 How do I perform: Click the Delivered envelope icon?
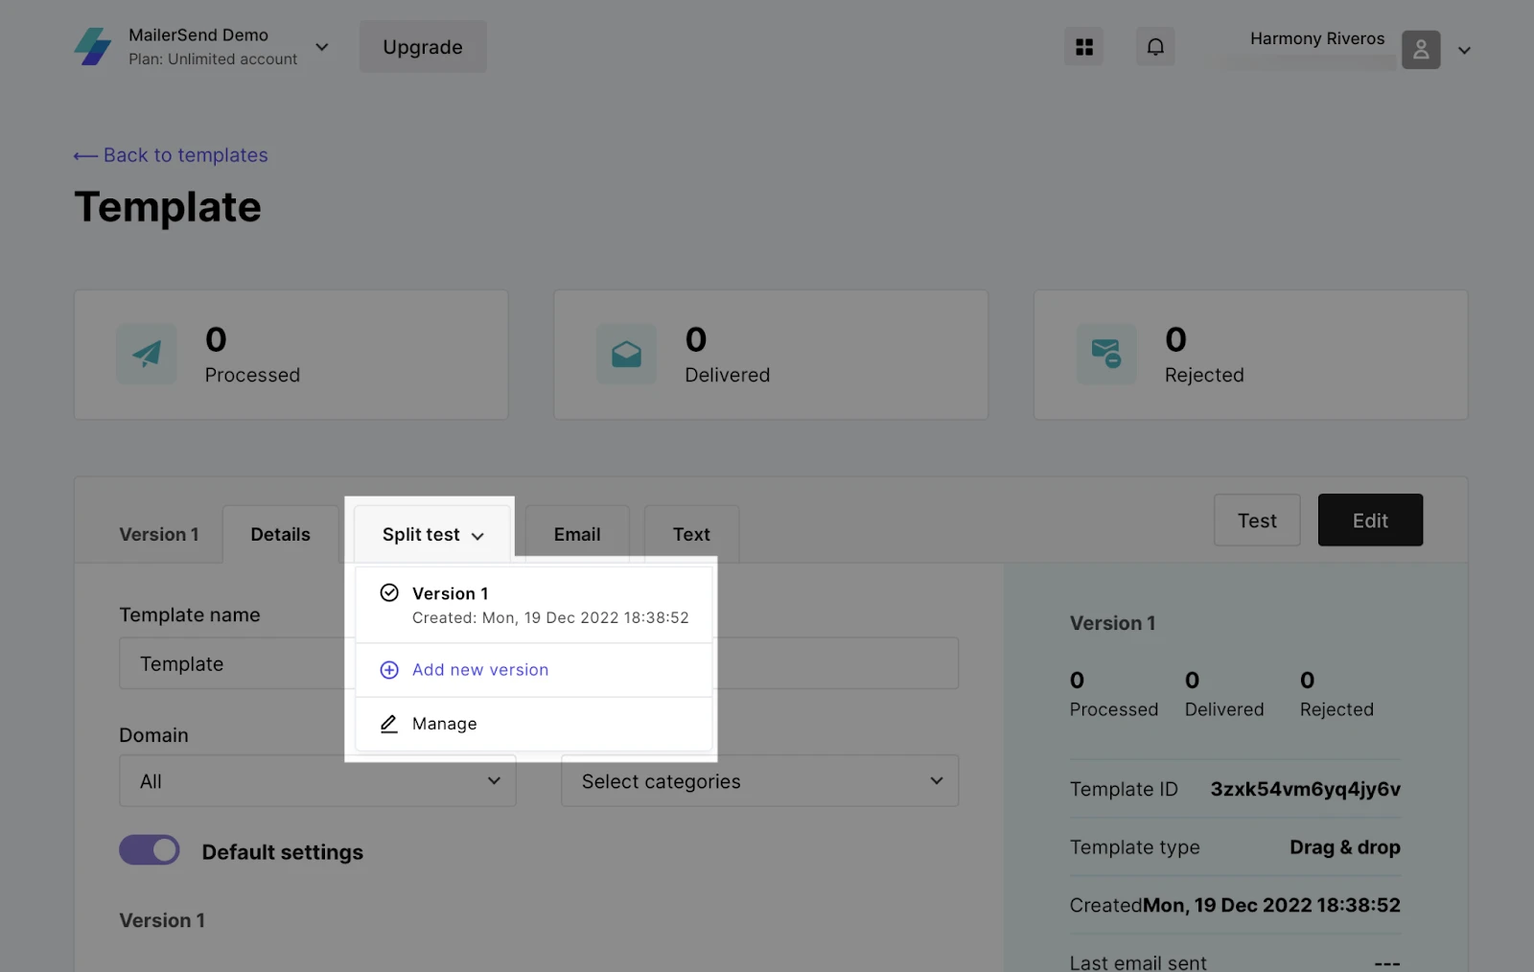click(626, 355)
